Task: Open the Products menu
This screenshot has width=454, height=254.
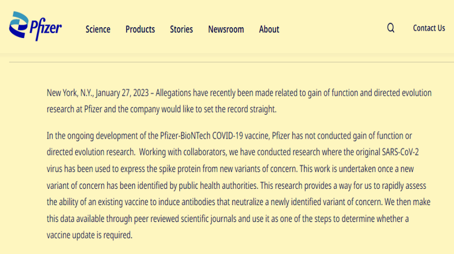Action: point(140,29)
